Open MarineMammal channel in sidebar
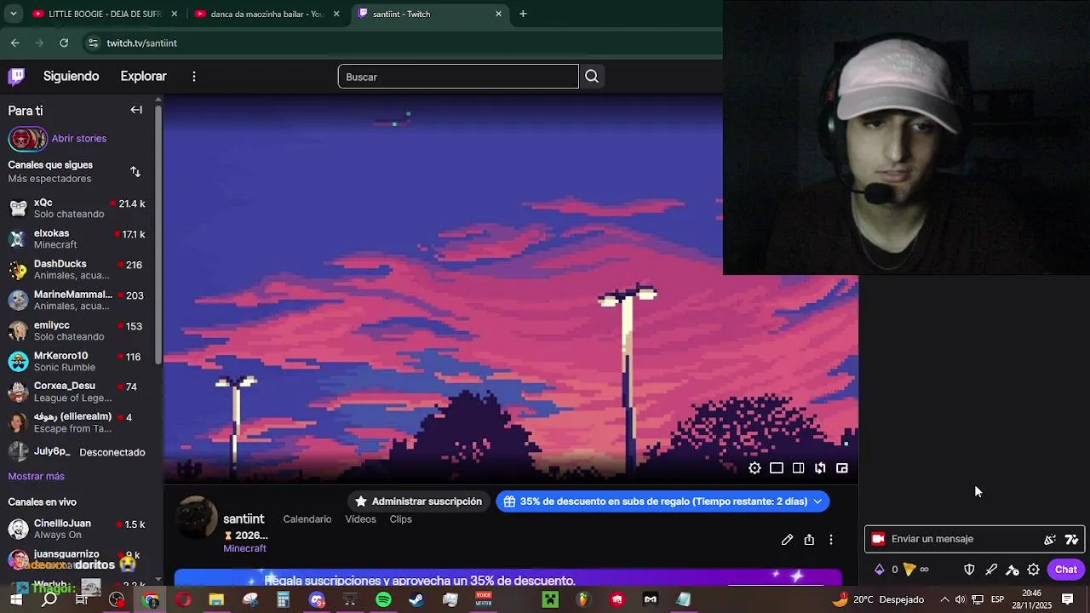Viewport: 1090px width, 613px height. [77, 300]
